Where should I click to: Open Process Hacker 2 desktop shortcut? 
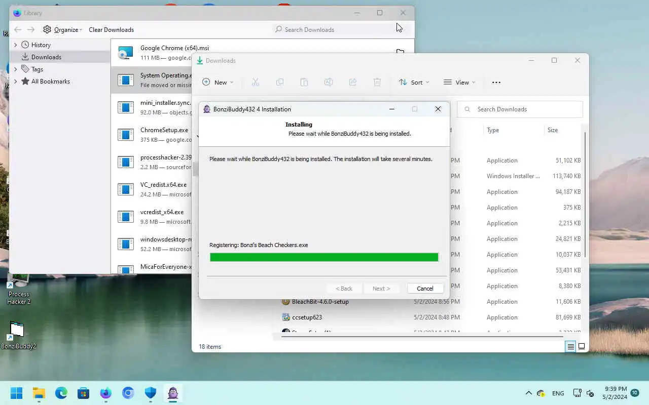click(19, 290)
